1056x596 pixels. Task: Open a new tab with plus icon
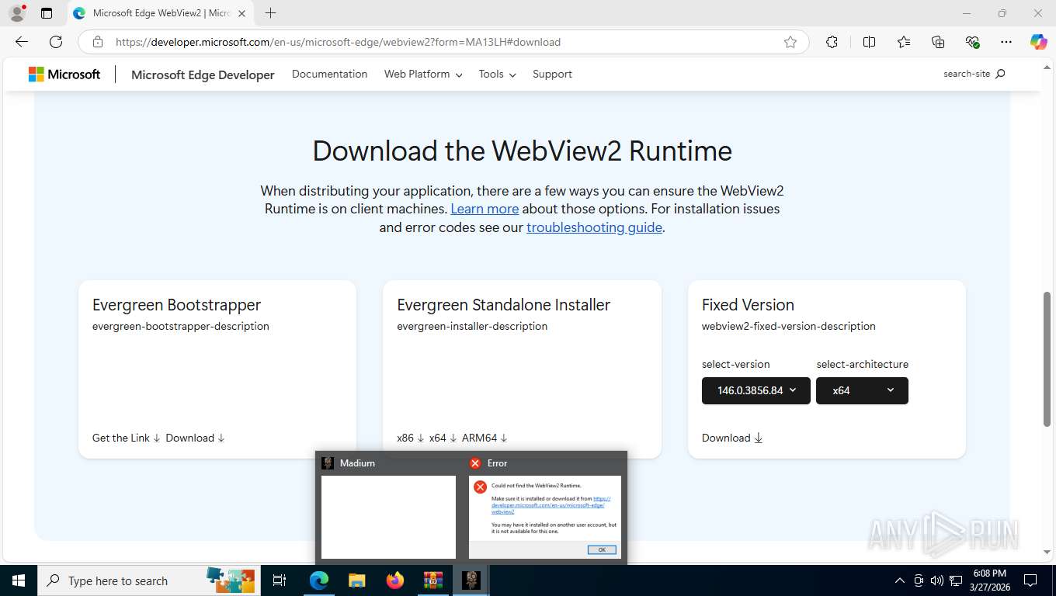click(270, 13)
